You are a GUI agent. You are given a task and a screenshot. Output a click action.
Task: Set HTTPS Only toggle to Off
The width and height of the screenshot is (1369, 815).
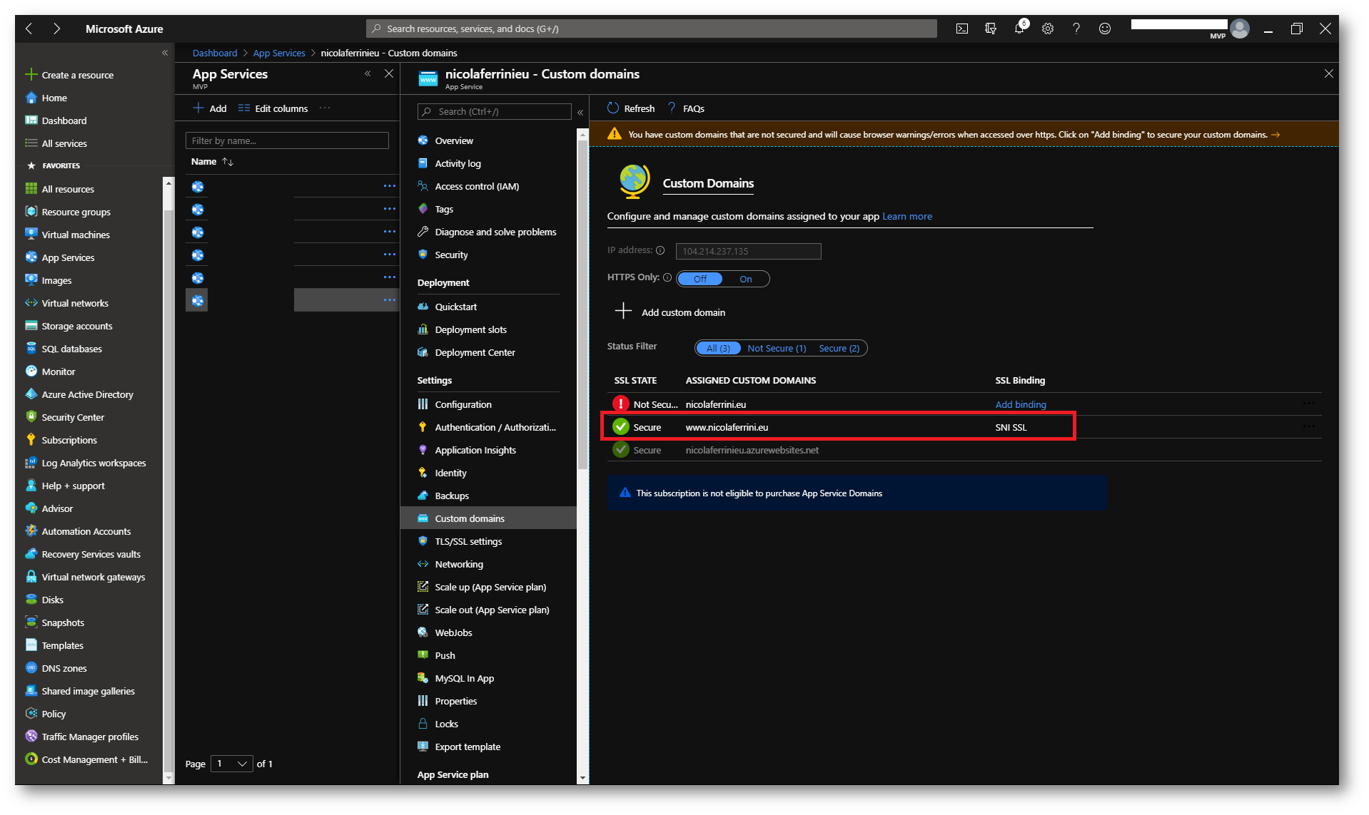(700, 279)
